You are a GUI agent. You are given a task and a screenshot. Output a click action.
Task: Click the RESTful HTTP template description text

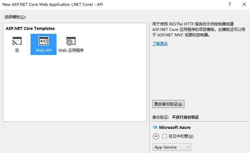[199, 29]
